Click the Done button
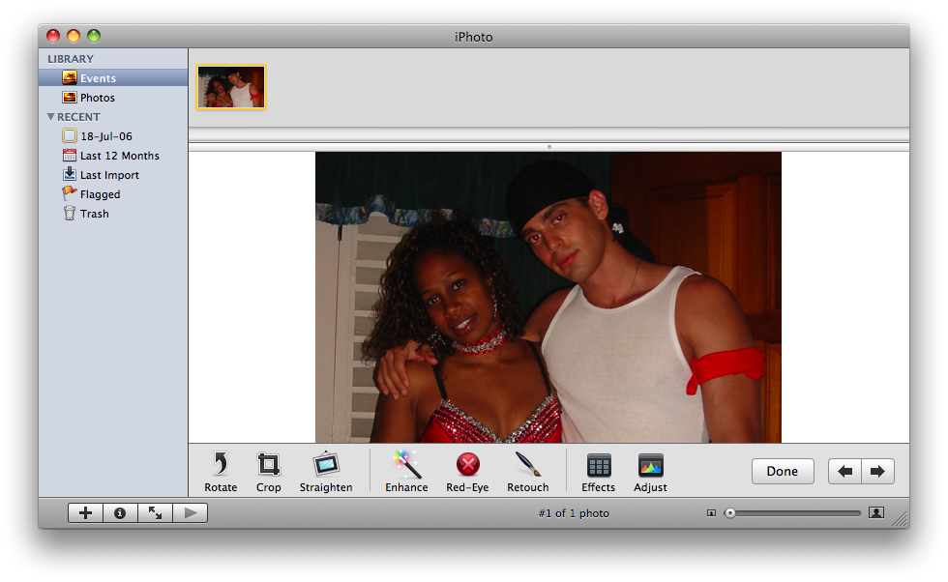The height and width of the screenshot is (582, 948). tap(782, 472)
